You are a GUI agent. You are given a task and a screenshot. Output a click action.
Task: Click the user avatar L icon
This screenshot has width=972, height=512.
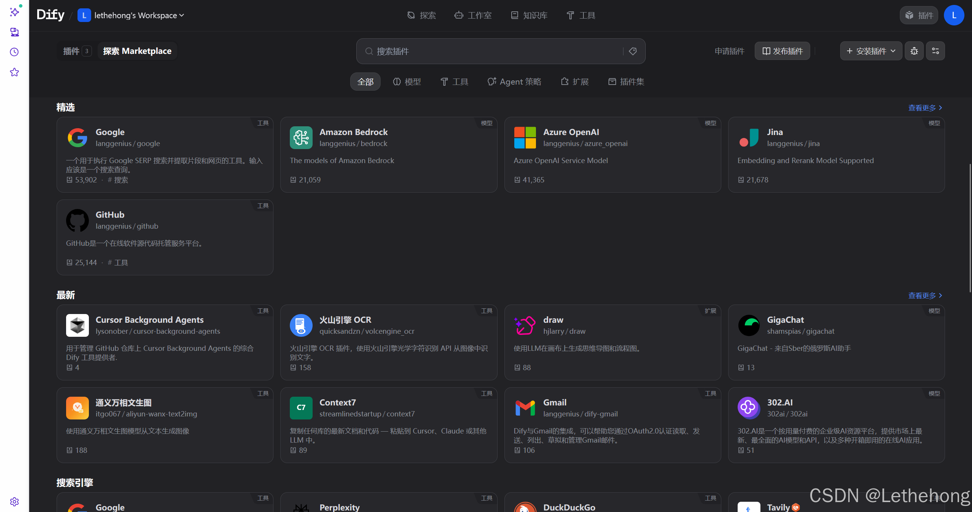(954, 15)
